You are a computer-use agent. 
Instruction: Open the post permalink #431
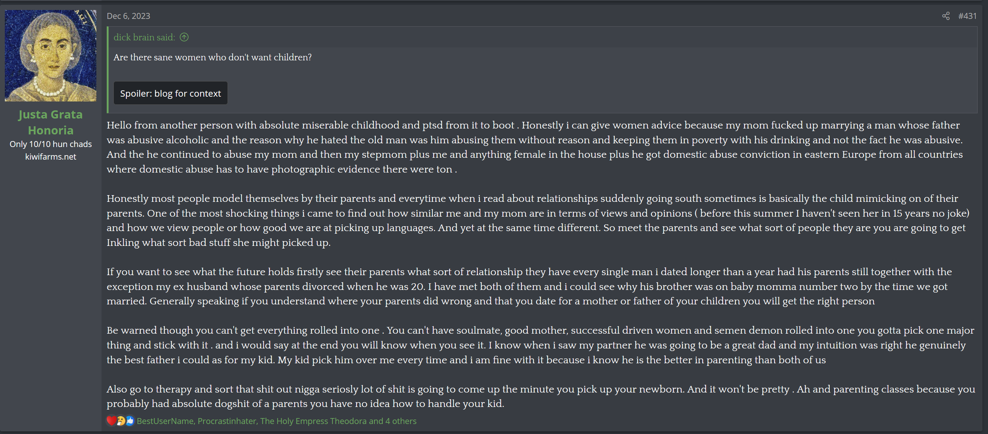click(967, 16)
